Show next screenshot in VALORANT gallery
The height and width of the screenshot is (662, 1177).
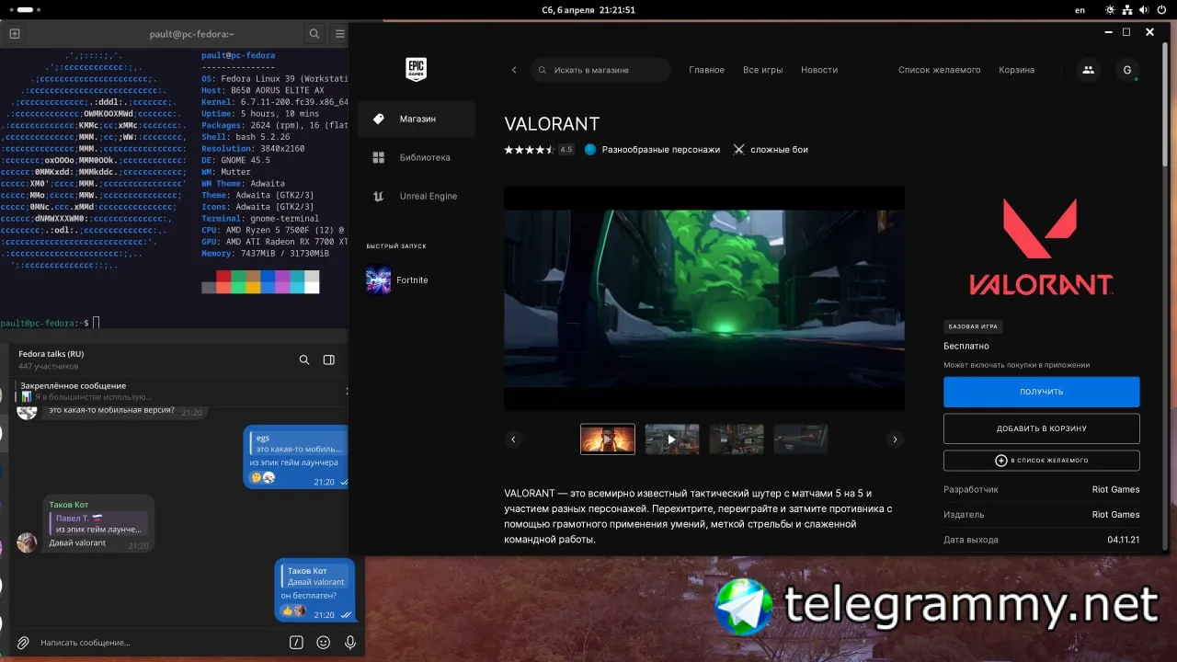tap(896, 439)
